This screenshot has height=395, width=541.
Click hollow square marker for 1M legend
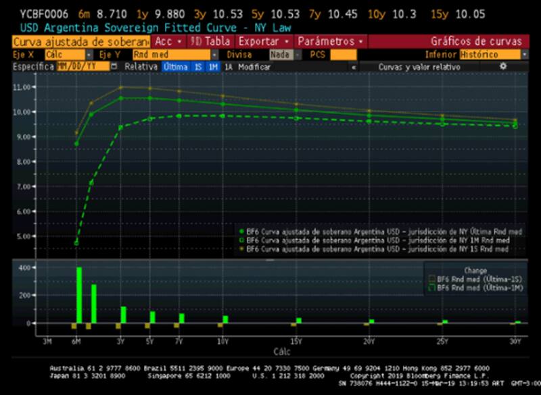[x=242, y=240]
